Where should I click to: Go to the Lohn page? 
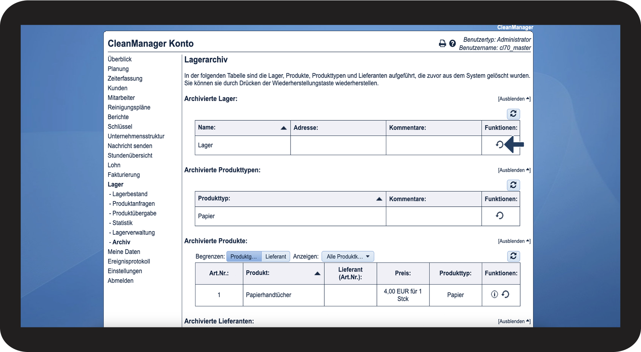click(x=114, y=165)
